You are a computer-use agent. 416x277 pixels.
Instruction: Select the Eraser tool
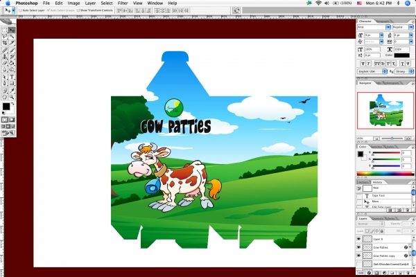click(5, 63)
